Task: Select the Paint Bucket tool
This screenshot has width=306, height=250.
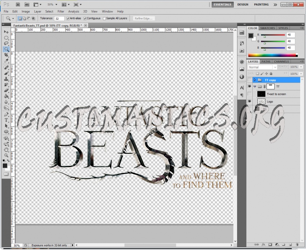Action: tap(6, 96)
